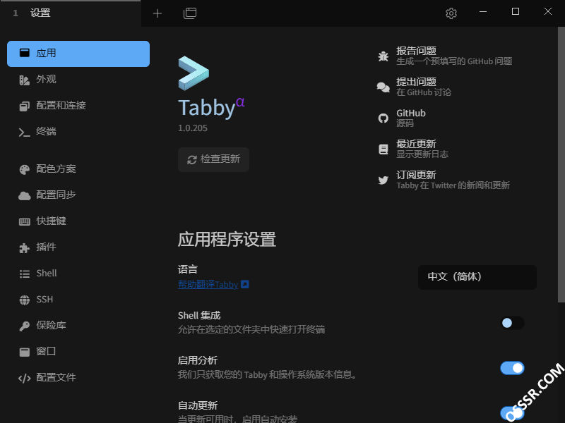Click the Twitter bird icon
565x423 pixels.
click(383, 180)
